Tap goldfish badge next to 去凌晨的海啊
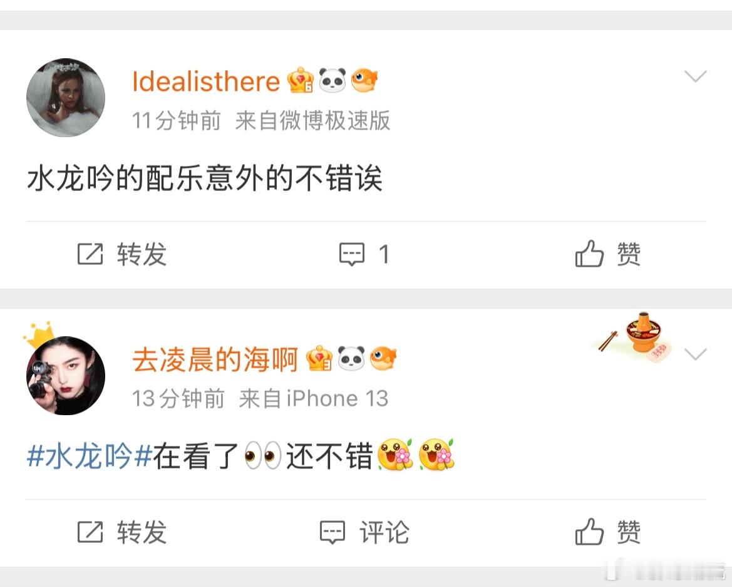The height and width of the screenshot is (588, 732). pyautogui.click(x=383, y=358)
